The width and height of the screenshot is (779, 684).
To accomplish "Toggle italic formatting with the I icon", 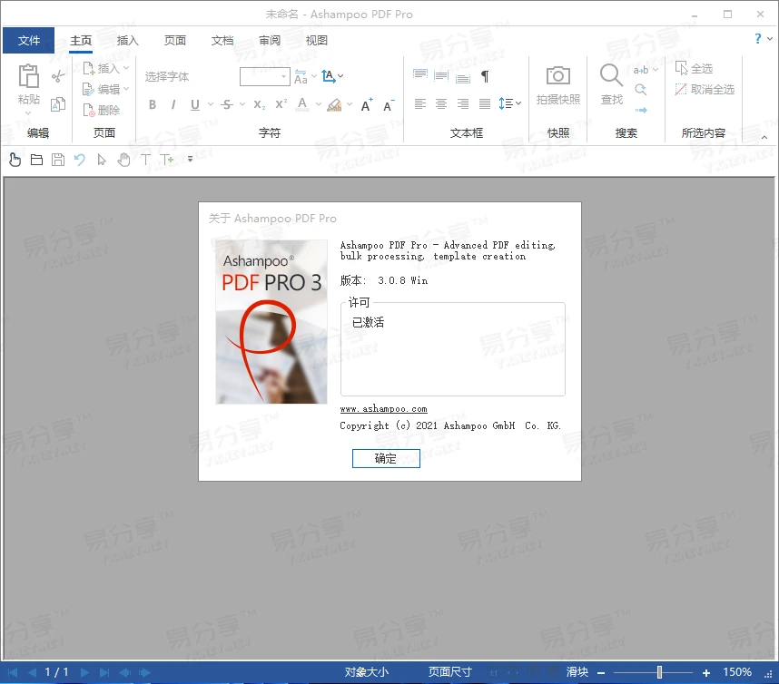I will point(173,104).
